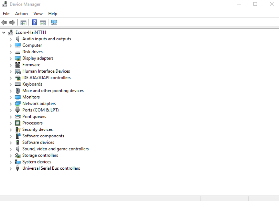Click the Security devices key icon
The width and height of the screenshot is (279, 201).
18,130
